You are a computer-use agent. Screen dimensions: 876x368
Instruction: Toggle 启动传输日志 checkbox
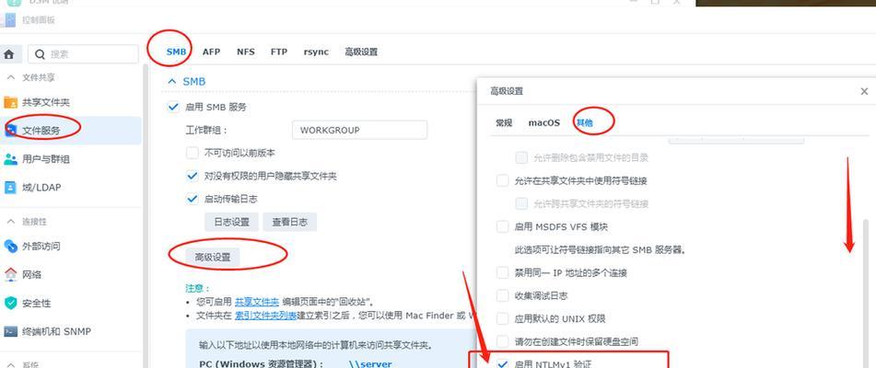click(193, 199)
